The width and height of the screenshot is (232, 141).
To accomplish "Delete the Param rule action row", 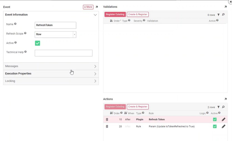I will tap(107, 126).
